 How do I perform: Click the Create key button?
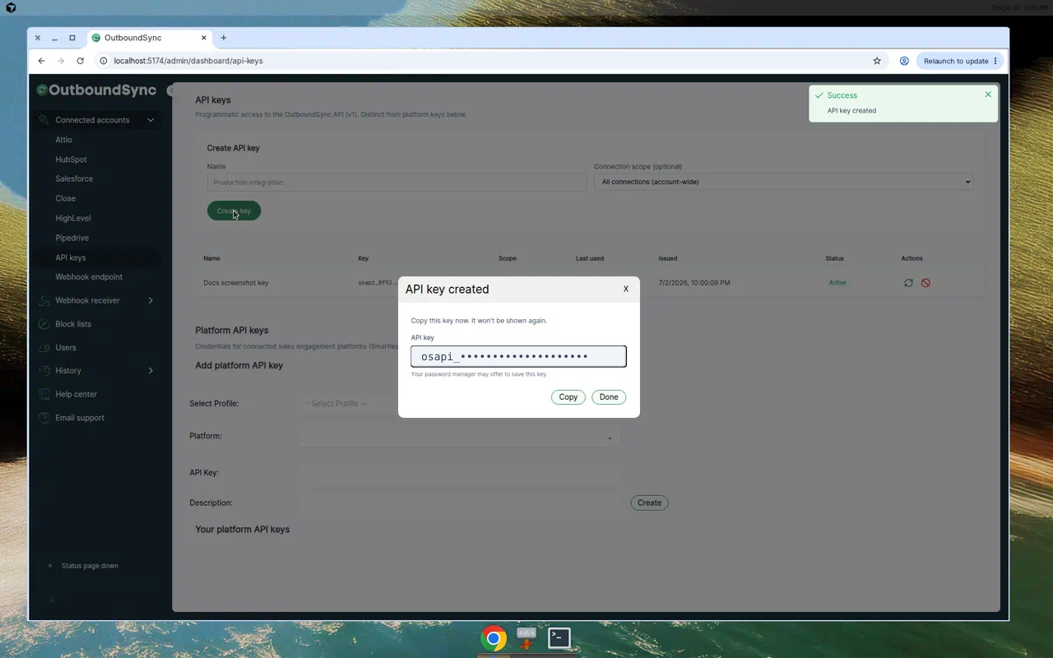coord(234,211)
